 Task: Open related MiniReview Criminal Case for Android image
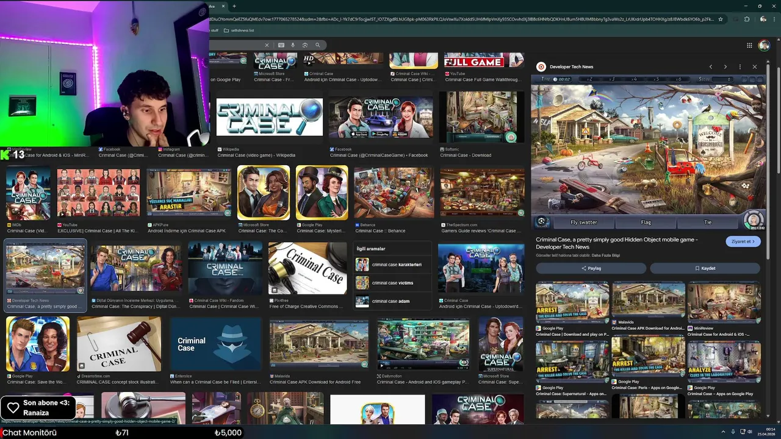click(x=724, y=302)
